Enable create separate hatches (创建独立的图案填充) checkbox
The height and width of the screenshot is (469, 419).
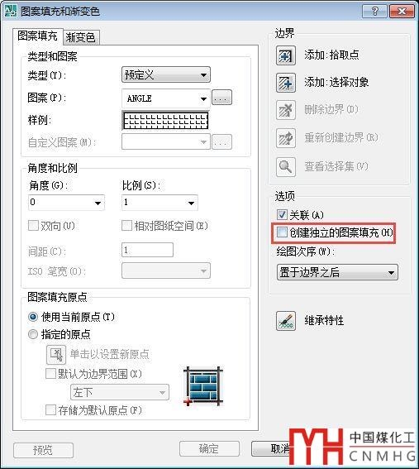(282, 232)
